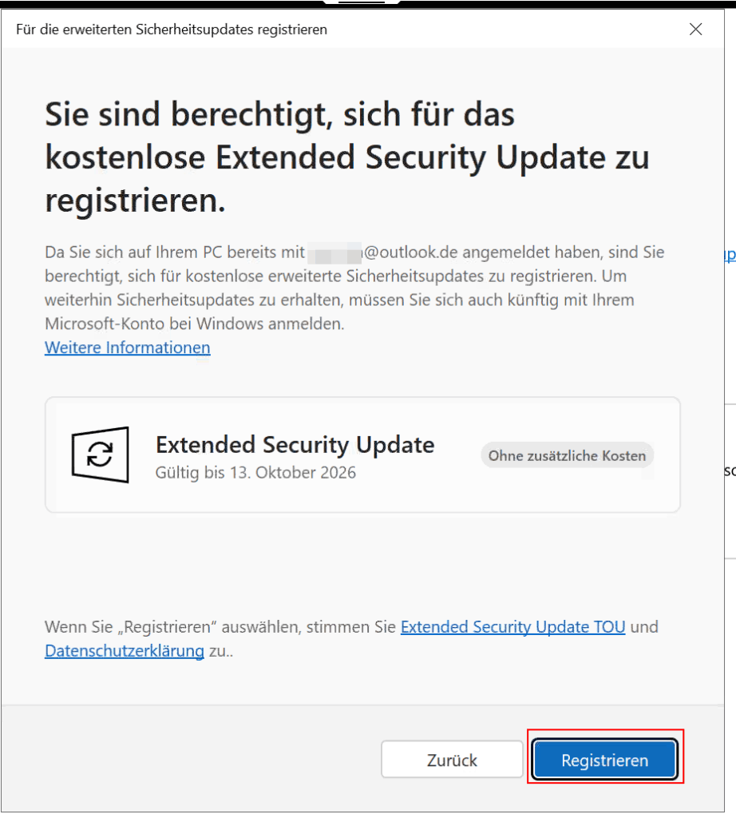Open the Extended Security Update TOU link
This screenshot has width=736, height=818.
pos(512,627)
